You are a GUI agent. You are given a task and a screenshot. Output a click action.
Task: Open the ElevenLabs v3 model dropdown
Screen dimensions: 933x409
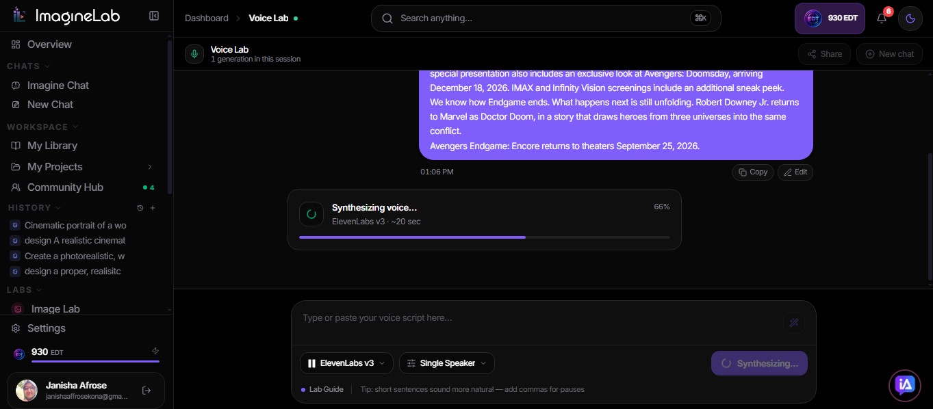346,363
